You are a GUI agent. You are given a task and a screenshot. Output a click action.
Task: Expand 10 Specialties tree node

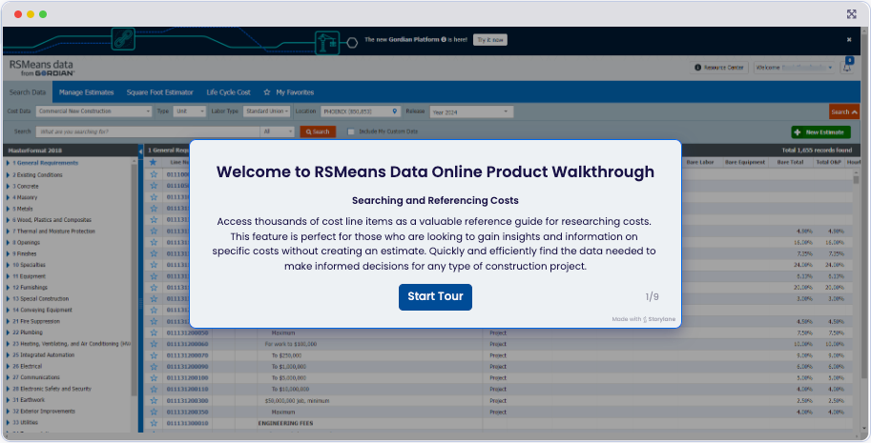tap(8, 265)
